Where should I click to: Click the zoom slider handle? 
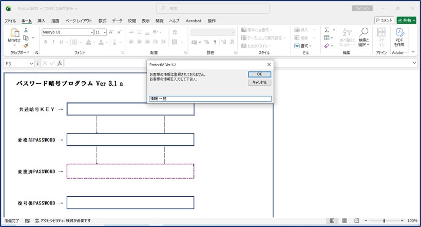384,221
